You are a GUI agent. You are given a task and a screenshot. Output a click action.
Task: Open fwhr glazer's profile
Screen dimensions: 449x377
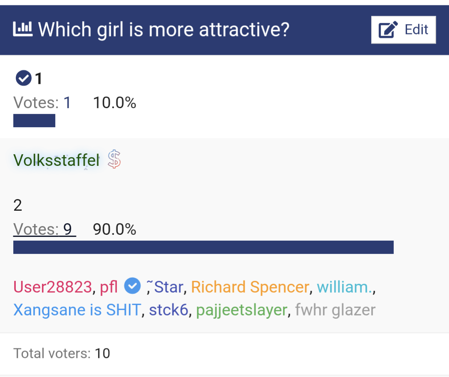(x=335, y=310)
